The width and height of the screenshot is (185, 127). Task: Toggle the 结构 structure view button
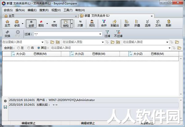66,23
